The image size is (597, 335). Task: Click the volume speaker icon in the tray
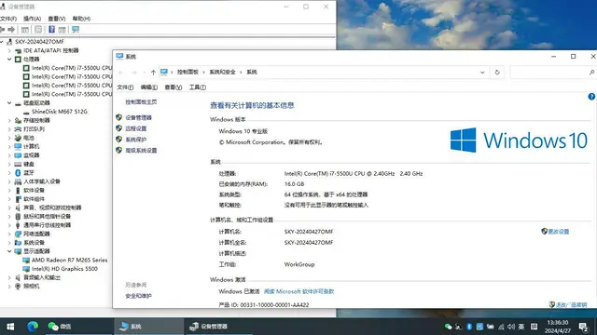point(511,327)
